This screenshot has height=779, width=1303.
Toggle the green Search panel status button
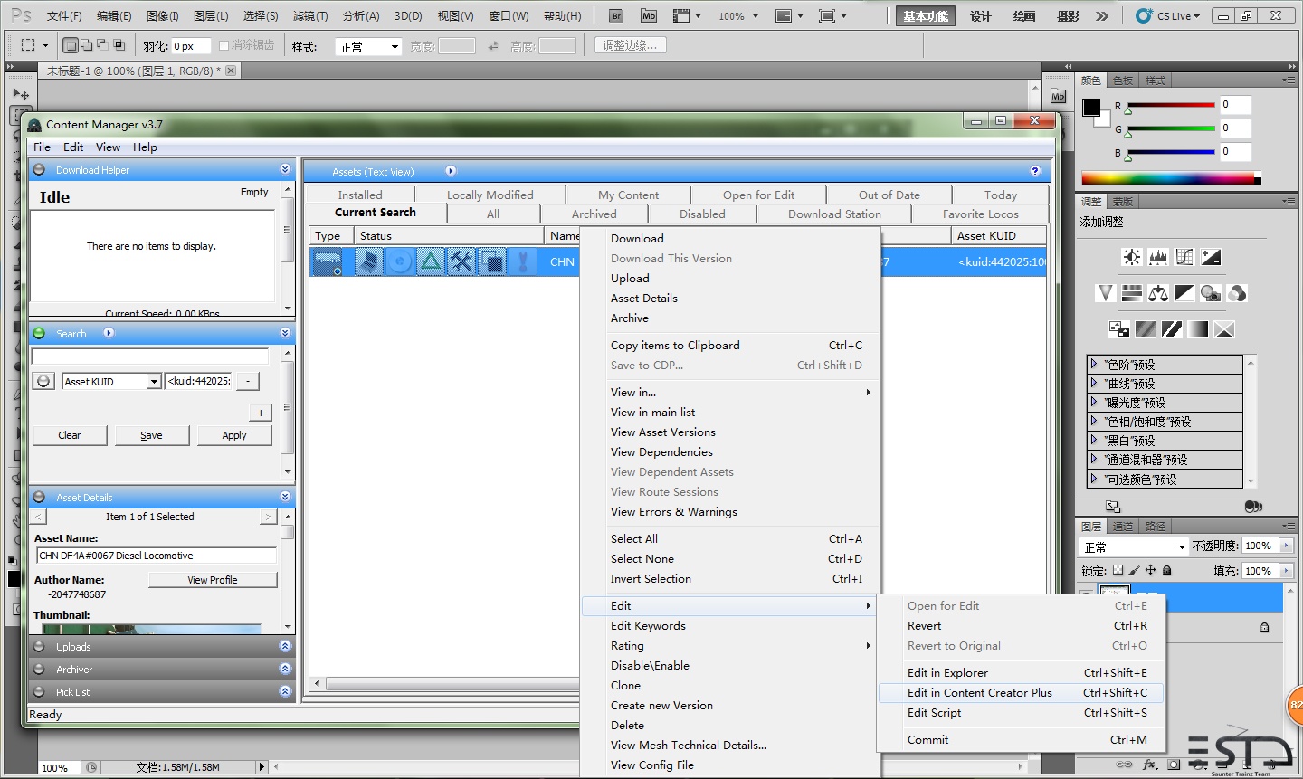click(39, 333)
